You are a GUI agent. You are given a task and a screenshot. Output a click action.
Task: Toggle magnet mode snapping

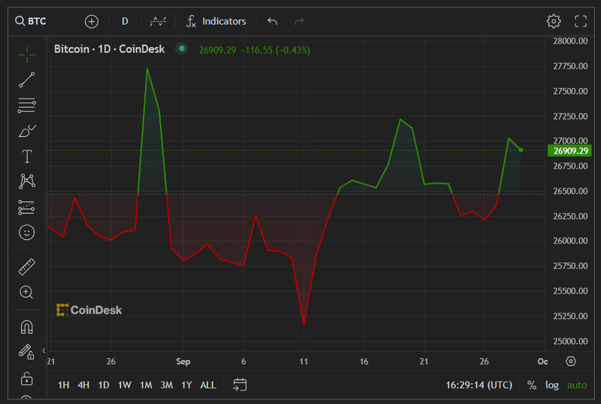tap(27, 327)
